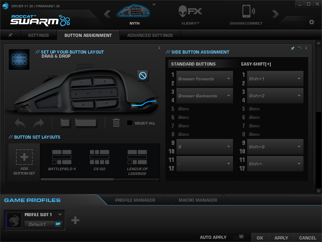Image resolution: width=322 pixels, height=242 pixels.
Task: Show info for Side Button Assignment
Action: point(306,48)
